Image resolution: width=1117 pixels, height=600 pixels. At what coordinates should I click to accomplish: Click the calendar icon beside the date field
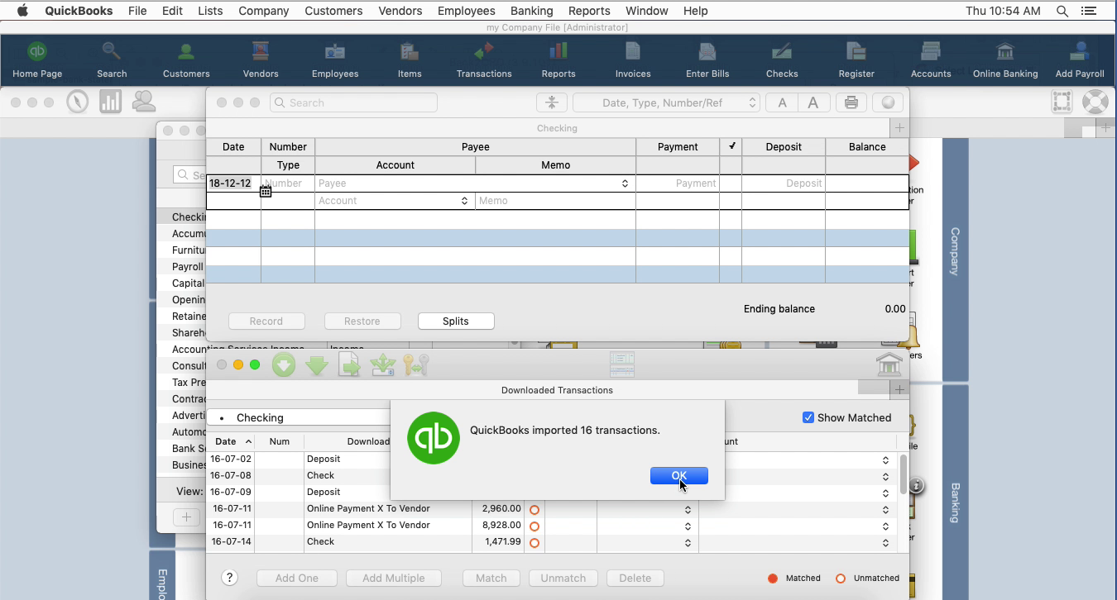coord(266,192)
